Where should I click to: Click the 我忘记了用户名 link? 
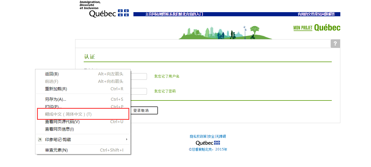[x=167, y=76]
